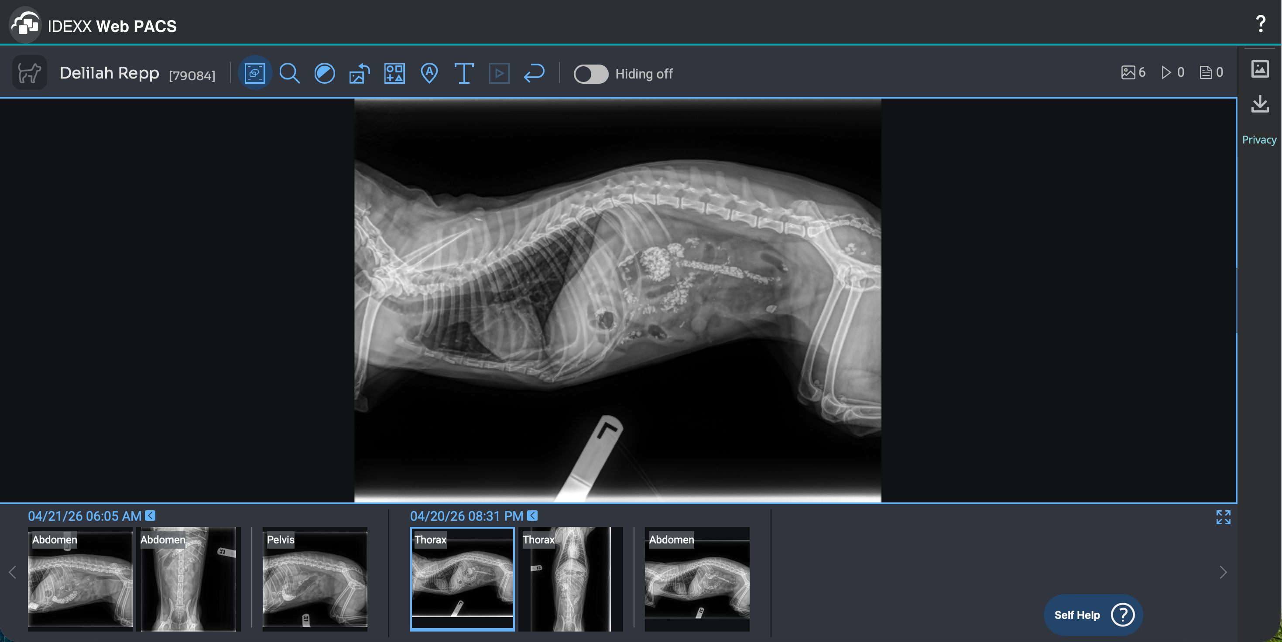This screenshot has height=642, width=1282.
Task: Open the image panel icon in sidebar
Action: (1260, 68)
